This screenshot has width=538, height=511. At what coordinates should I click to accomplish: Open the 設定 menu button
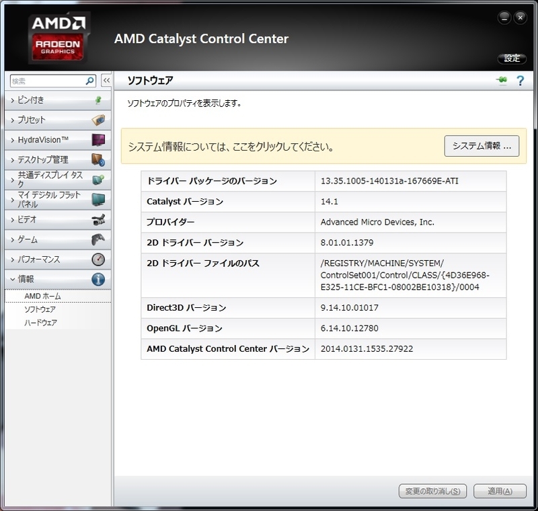coord(512,58)
